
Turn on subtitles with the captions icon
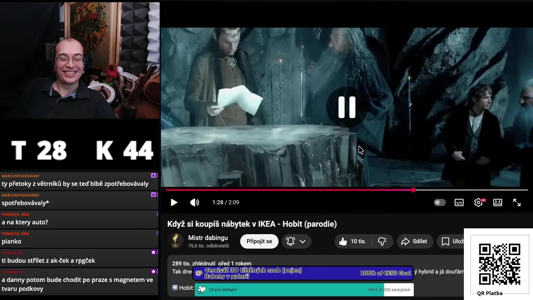click(x=459, y=202)
